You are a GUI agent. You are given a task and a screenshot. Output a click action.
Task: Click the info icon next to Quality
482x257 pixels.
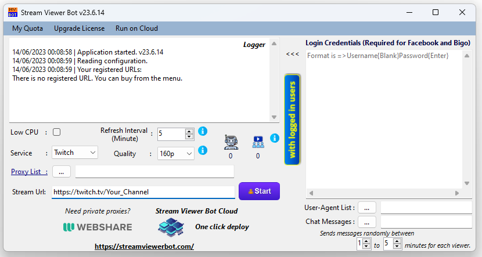(x=203, y=150)
